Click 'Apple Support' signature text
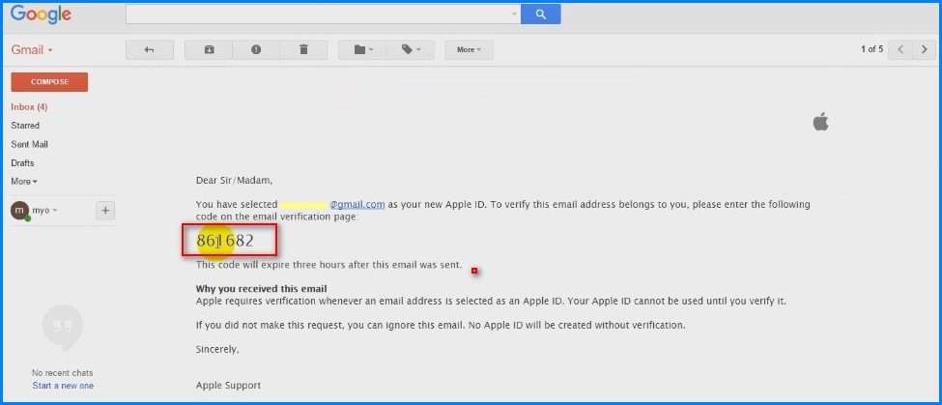 click(x=228, y=386)
